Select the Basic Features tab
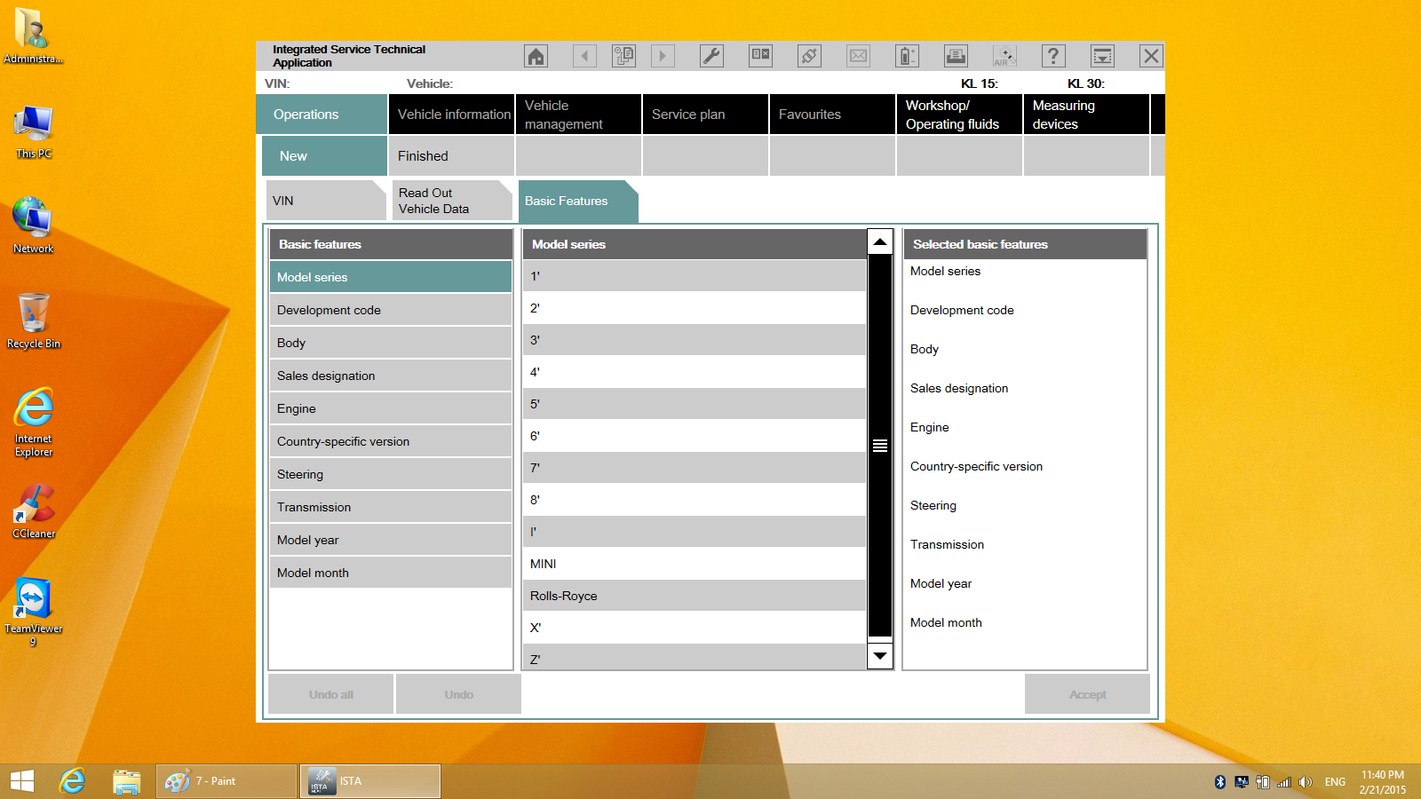Image resolution: width=1421 pixels, height=799 pixels. click(578, 202)
